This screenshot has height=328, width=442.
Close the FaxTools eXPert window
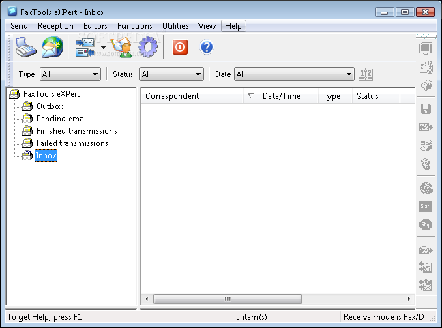(x=426, y=12)
